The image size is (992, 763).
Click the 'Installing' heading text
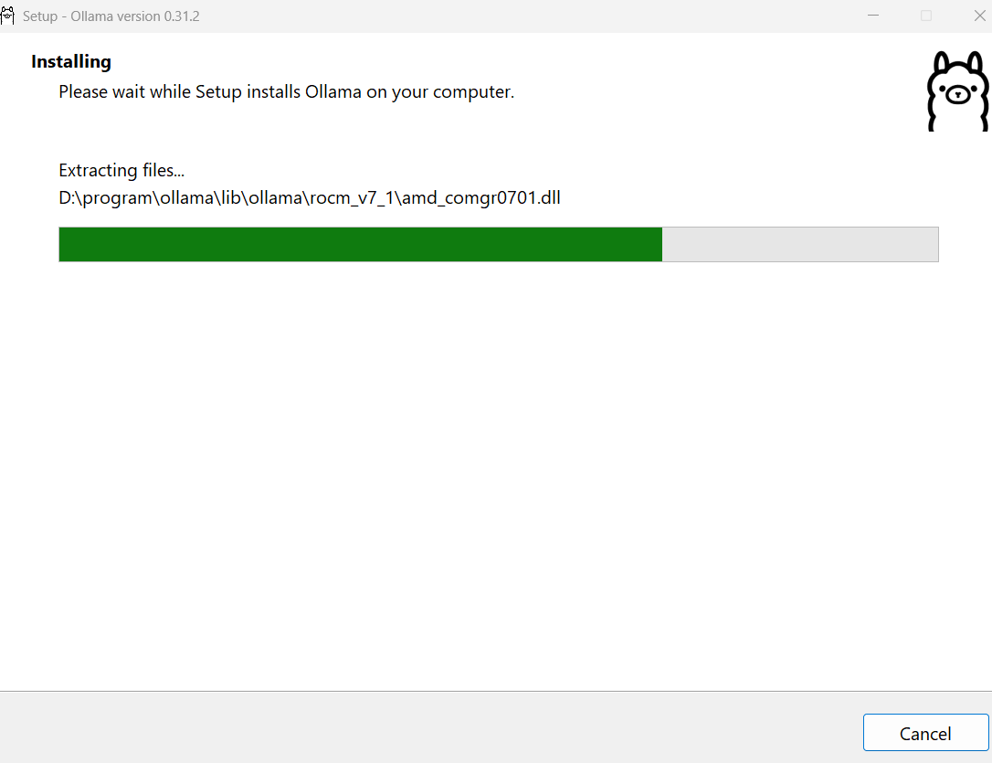tap(71, 61)
